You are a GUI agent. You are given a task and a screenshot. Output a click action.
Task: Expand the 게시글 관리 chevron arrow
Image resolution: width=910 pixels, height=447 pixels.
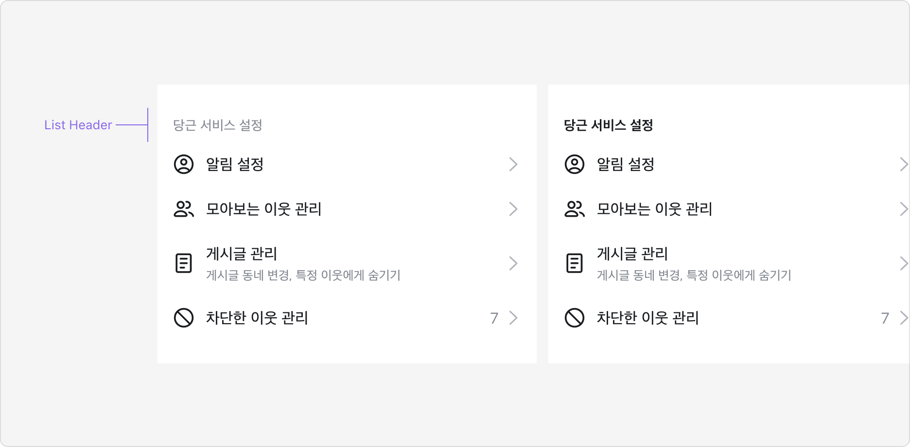[x=514, y=263]
